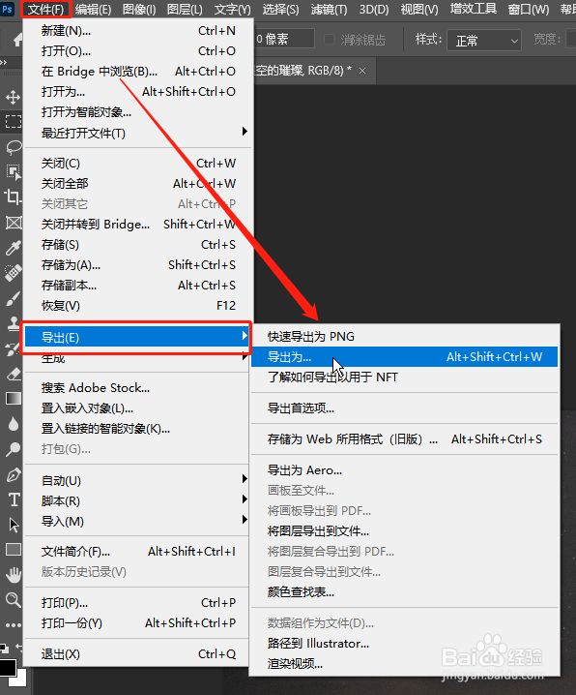This screenshot has width=576, height=695.
Task: Select the Eyedropper tool
Action: (14, 248)
